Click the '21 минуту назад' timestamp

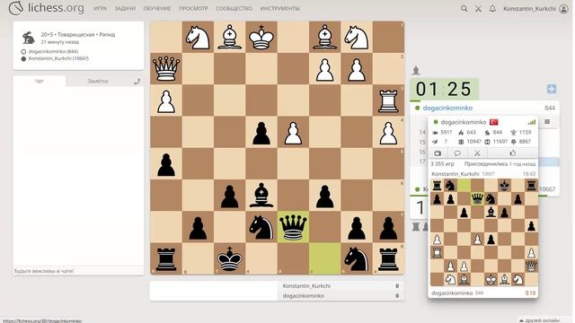(60, 42)
